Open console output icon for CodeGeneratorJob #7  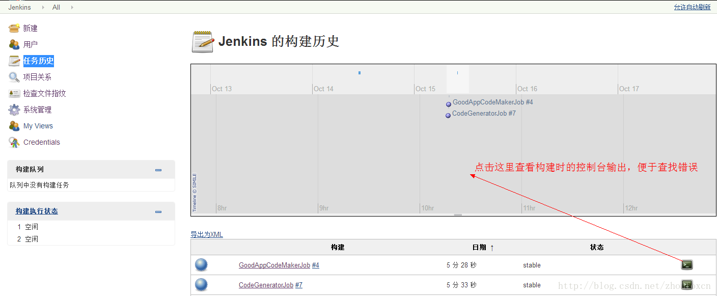687,284
